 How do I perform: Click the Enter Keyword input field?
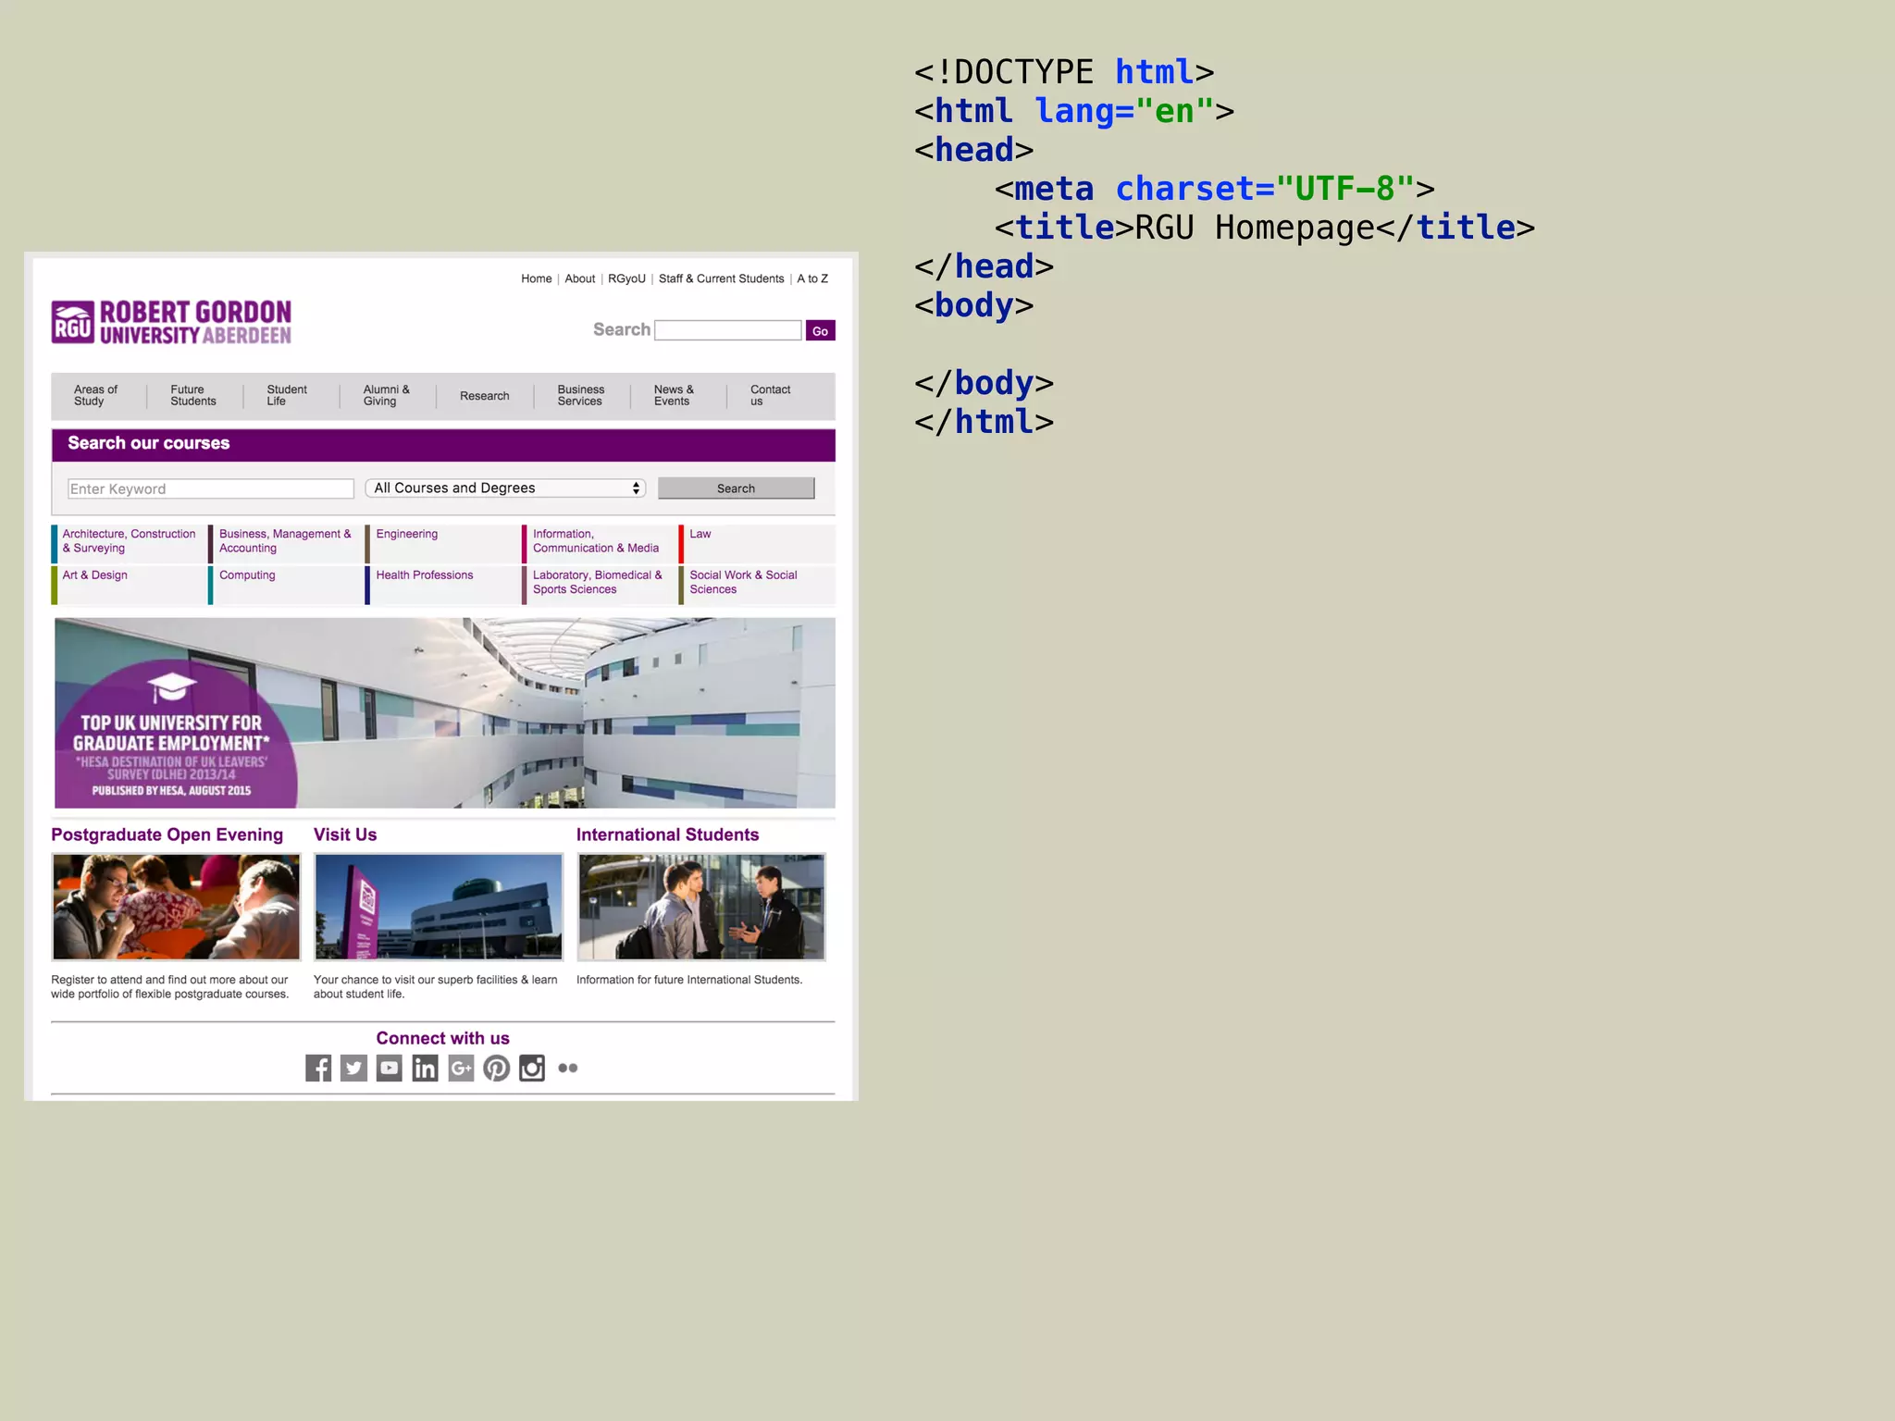tap(210, 488)
